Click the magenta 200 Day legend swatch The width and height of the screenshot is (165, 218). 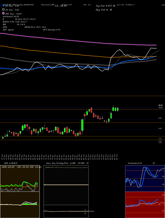[x=3, y=14]
